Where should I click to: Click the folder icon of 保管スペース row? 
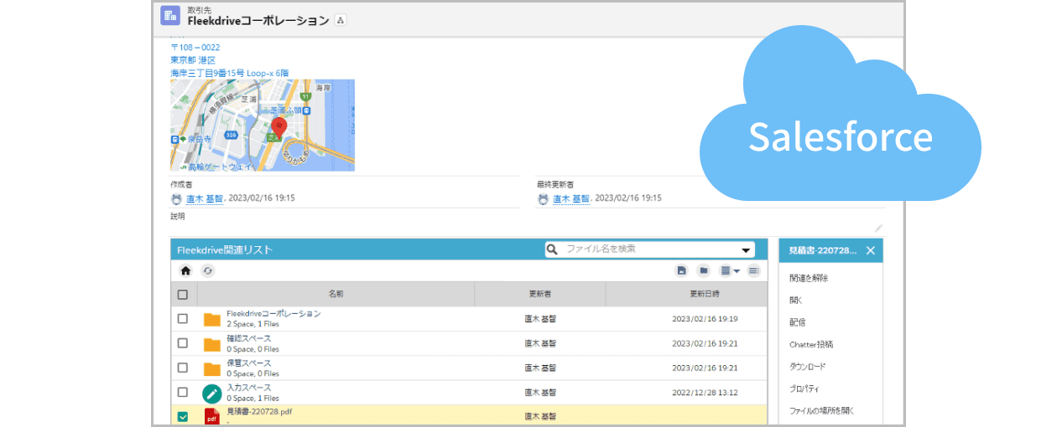212,368
